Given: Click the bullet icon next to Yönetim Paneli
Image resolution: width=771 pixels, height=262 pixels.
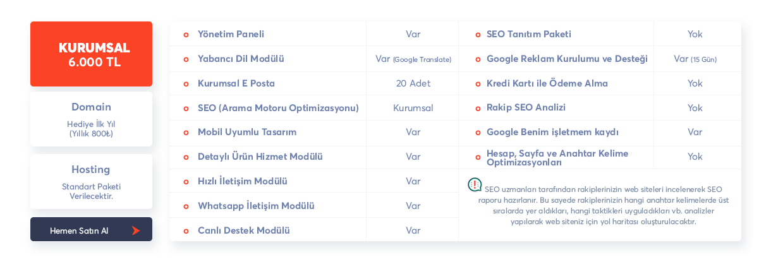Looking at the screenshot, I should pos(186,35).
